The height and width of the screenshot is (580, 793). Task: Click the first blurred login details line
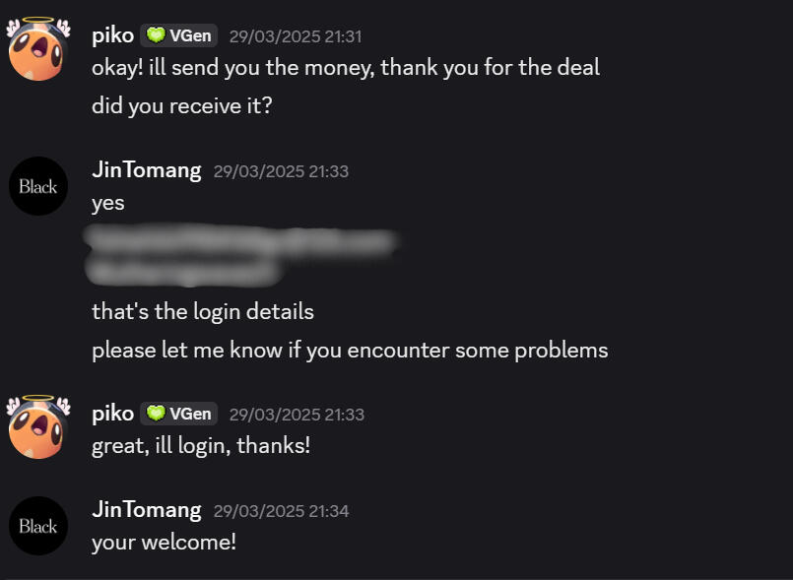click(241, 239)
